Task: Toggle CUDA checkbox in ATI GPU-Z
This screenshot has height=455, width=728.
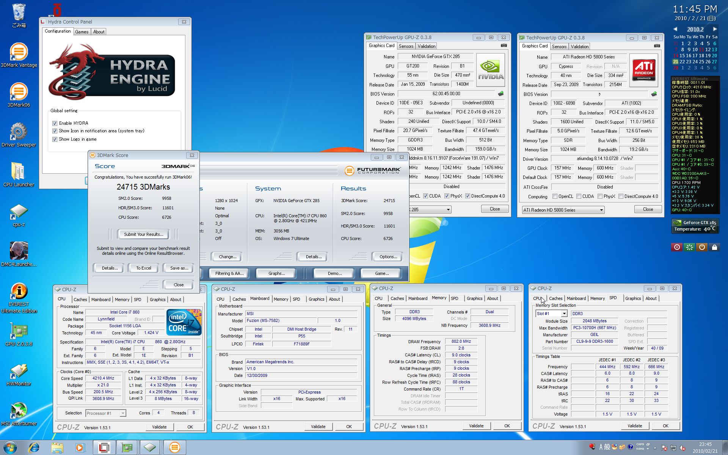Action: click(x=579, y=196)
